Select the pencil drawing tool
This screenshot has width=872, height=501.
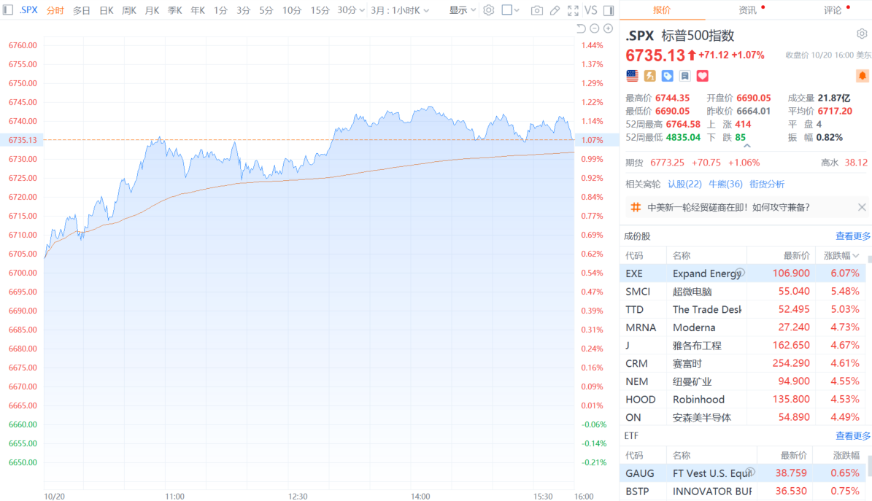555,10
